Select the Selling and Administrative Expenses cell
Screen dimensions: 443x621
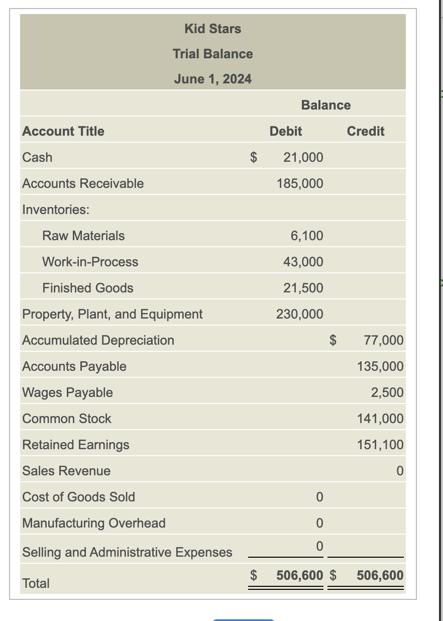[x=318, y=547]
